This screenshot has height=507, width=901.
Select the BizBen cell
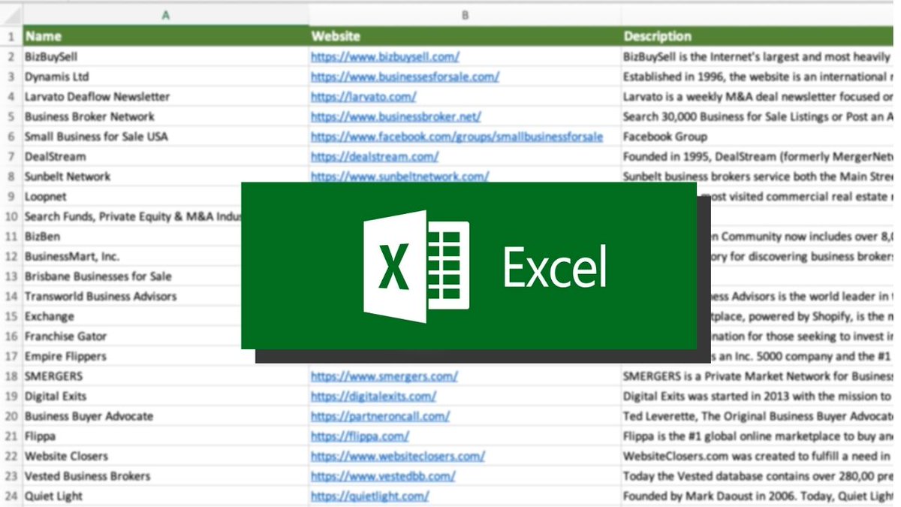click(131, 237)
